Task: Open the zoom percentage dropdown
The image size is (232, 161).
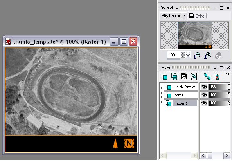Action: click(x=188, y=55)
